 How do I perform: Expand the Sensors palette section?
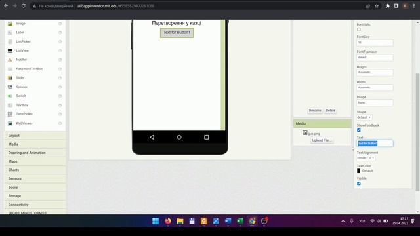(x=35, y=179)
